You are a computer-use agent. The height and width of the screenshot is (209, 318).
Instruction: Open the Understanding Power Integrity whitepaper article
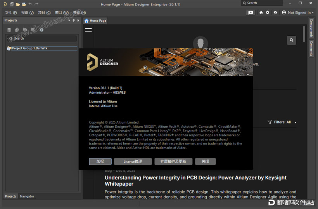click(x=195, y=181)
